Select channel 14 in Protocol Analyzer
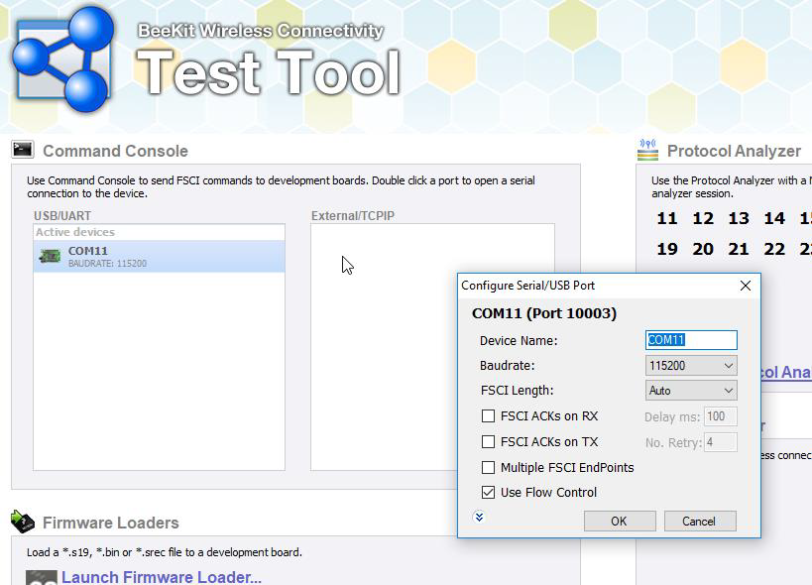 774,218
